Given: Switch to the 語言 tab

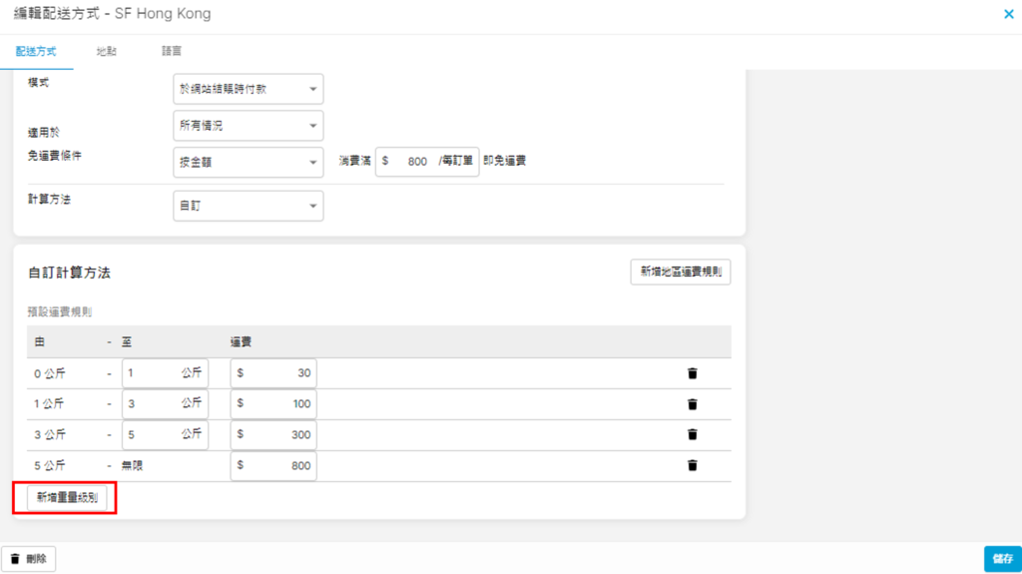Looking at the screenshot, I should click(x=172, y=51).
